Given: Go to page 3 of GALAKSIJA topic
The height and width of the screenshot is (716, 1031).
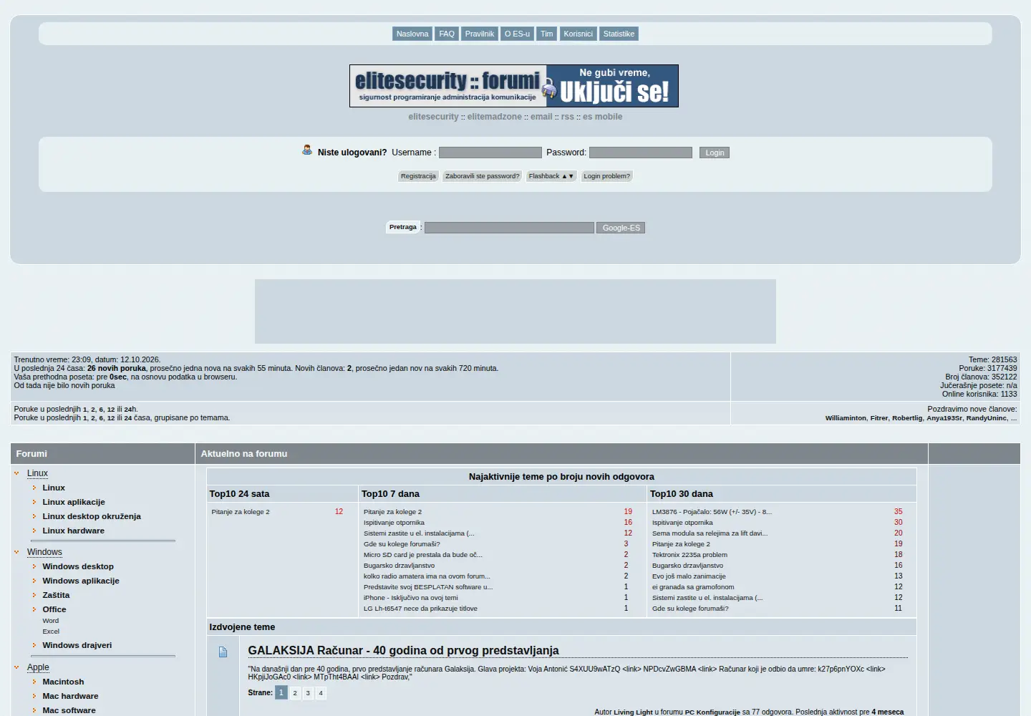Looking at the screenshot, I should (308, 693).
